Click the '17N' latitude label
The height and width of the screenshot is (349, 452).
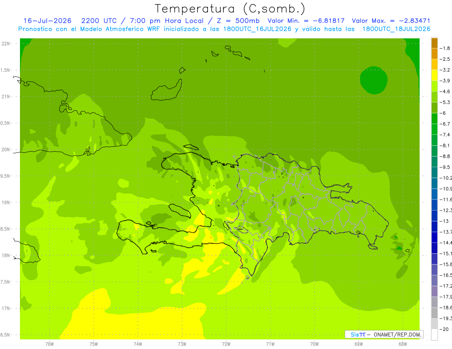pos(6,308)
